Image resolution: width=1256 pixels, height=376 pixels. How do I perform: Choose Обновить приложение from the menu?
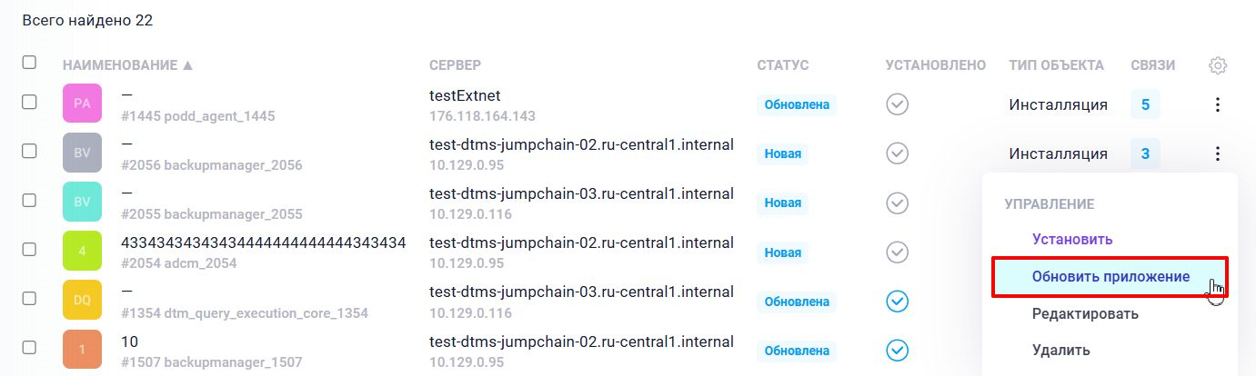(x=1110, y=277)
